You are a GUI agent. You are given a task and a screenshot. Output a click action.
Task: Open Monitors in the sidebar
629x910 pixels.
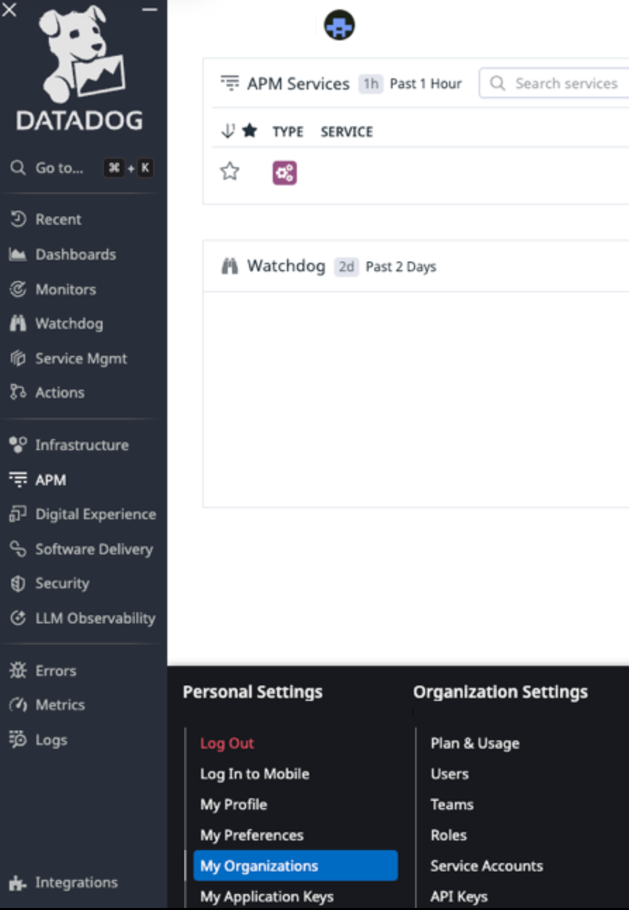pos(65,289)
